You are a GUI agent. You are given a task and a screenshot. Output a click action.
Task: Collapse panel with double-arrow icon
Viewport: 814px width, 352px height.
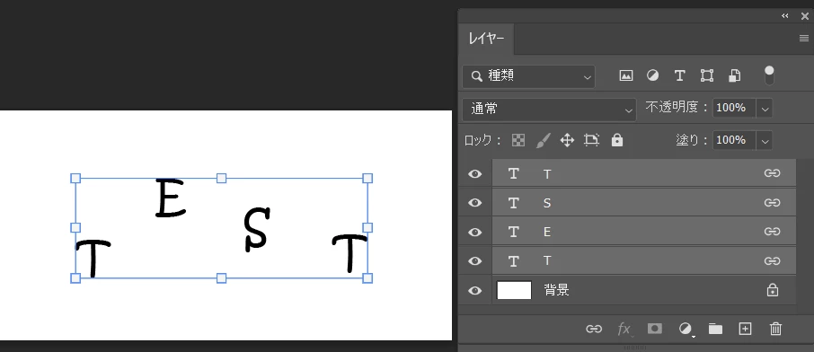[x=785, y=16]
